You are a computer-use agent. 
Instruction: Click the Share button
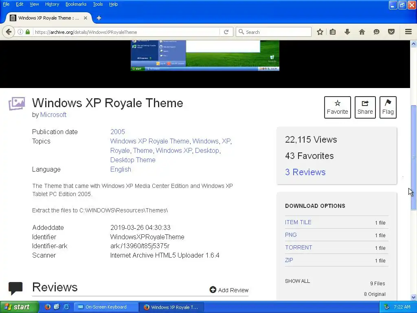(x=365, y=107)
